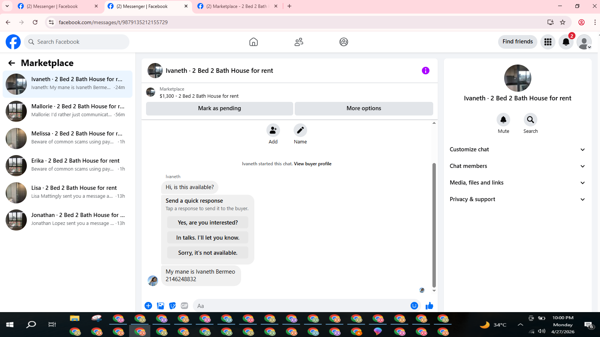Open Erika conversation in the list
Viewport: 600px width, 337px height.
[x=68, y=165]
